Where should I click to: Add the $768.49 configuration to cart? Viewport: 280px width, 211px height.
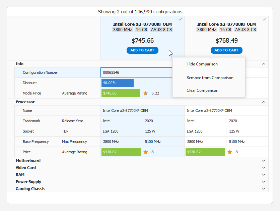[x=226, y=50]
